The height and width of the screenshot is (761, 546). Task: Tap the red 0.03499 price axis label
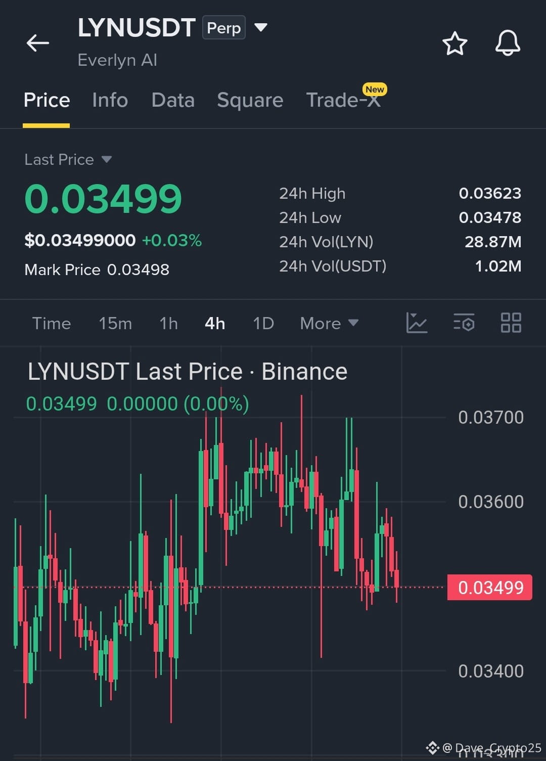coord(490,587)
